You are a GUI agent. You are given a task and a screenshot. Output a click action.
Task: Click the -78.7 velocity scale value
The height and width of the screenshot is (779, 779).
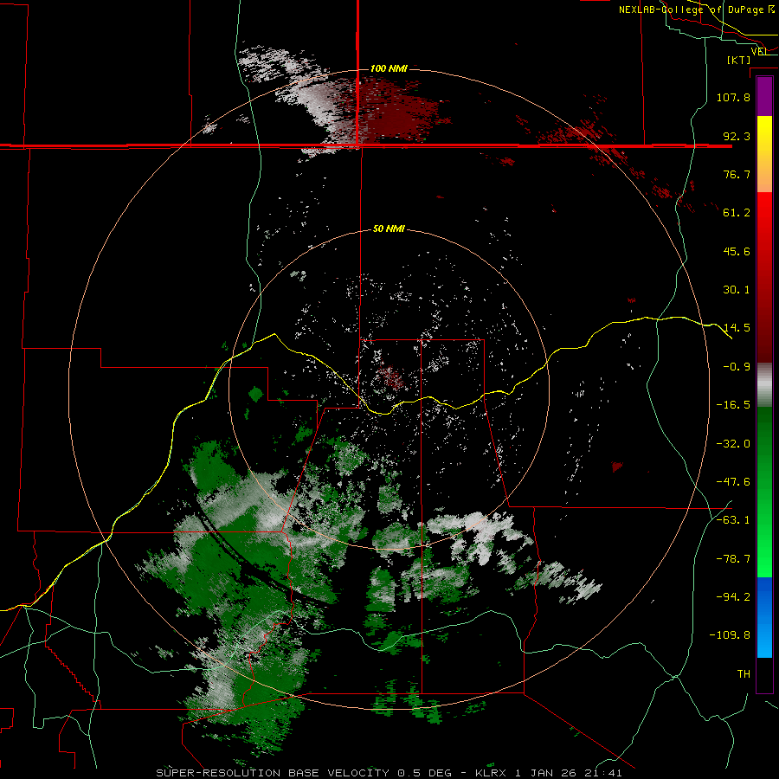pos(733,559)
